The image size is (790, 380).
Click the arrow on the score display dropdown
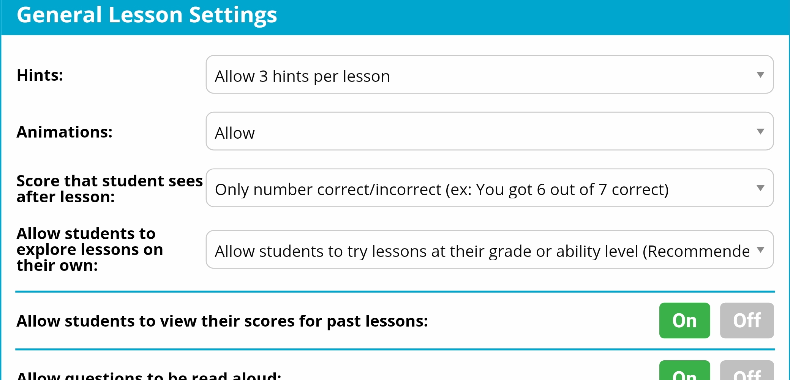click(x=760, y=188)
